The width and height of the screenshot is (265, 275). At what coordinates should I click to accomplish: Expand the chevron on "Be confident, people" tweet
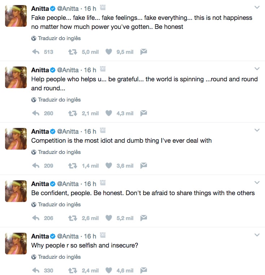click(x=257, y=182)
